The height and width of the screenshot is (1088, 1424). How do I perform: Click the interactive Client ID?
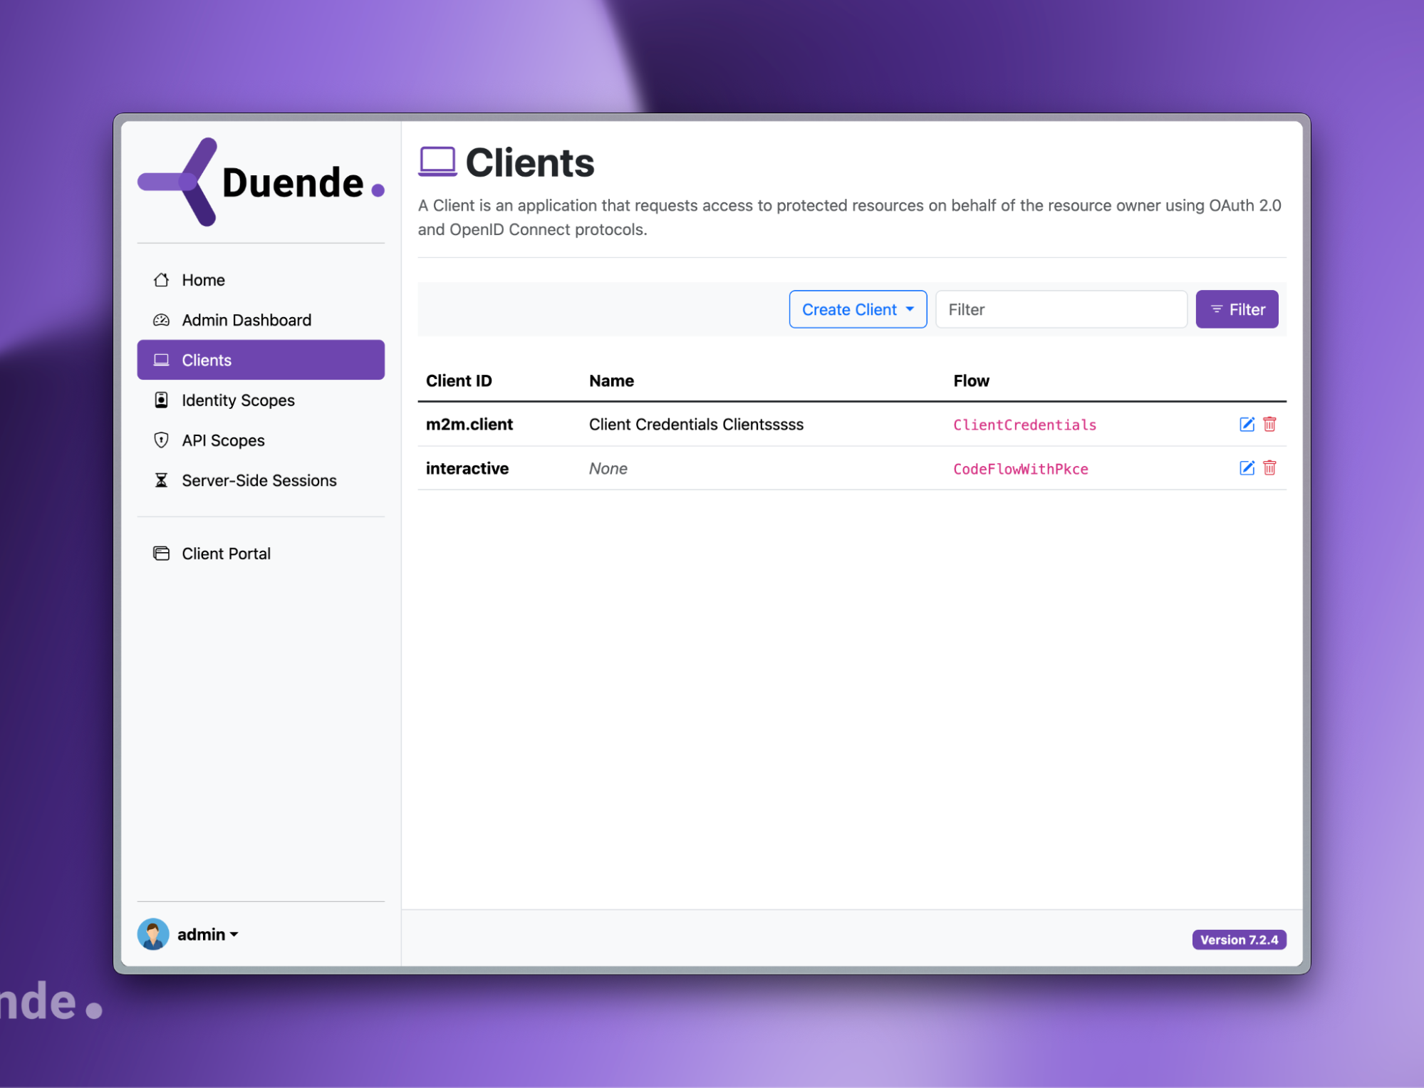pyautogui.click(x=467, y=468)
